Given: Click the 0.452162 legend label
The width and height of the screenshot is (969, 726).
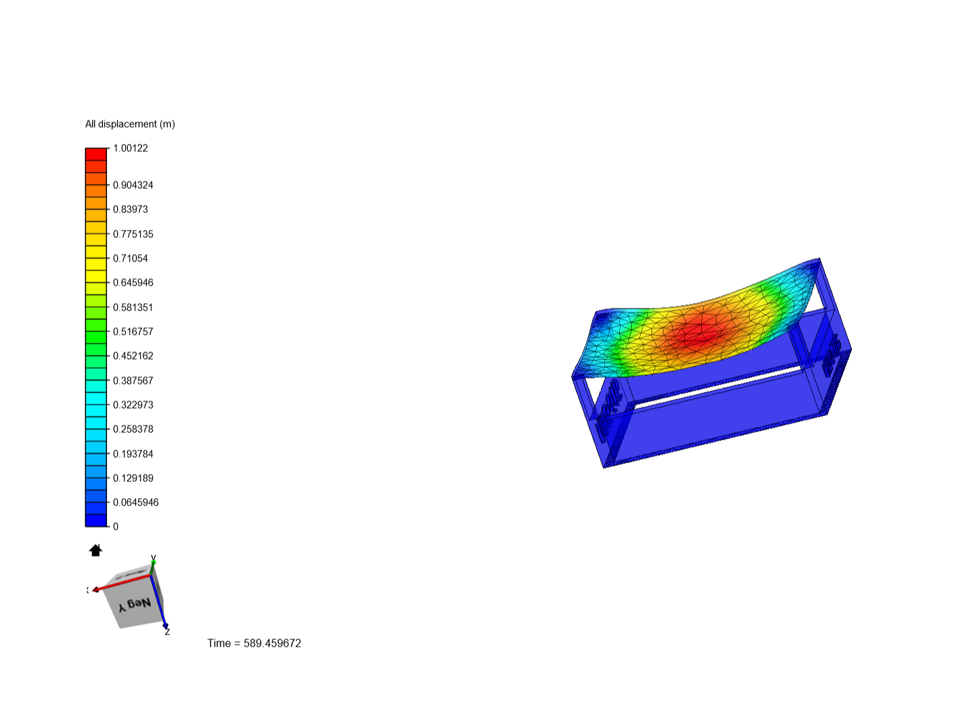Looking at the screenshot, I should click(133, 356).
